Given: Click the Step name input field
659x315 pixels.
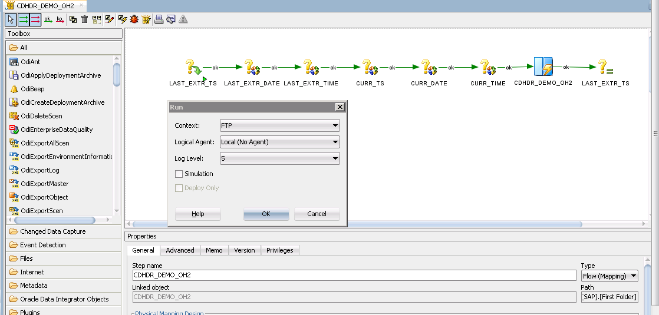Looking at the screenshot, I should pos(354,276).
